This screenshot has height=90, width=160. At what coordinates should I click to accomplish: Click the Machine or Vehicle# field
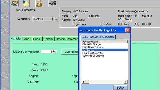49,52
